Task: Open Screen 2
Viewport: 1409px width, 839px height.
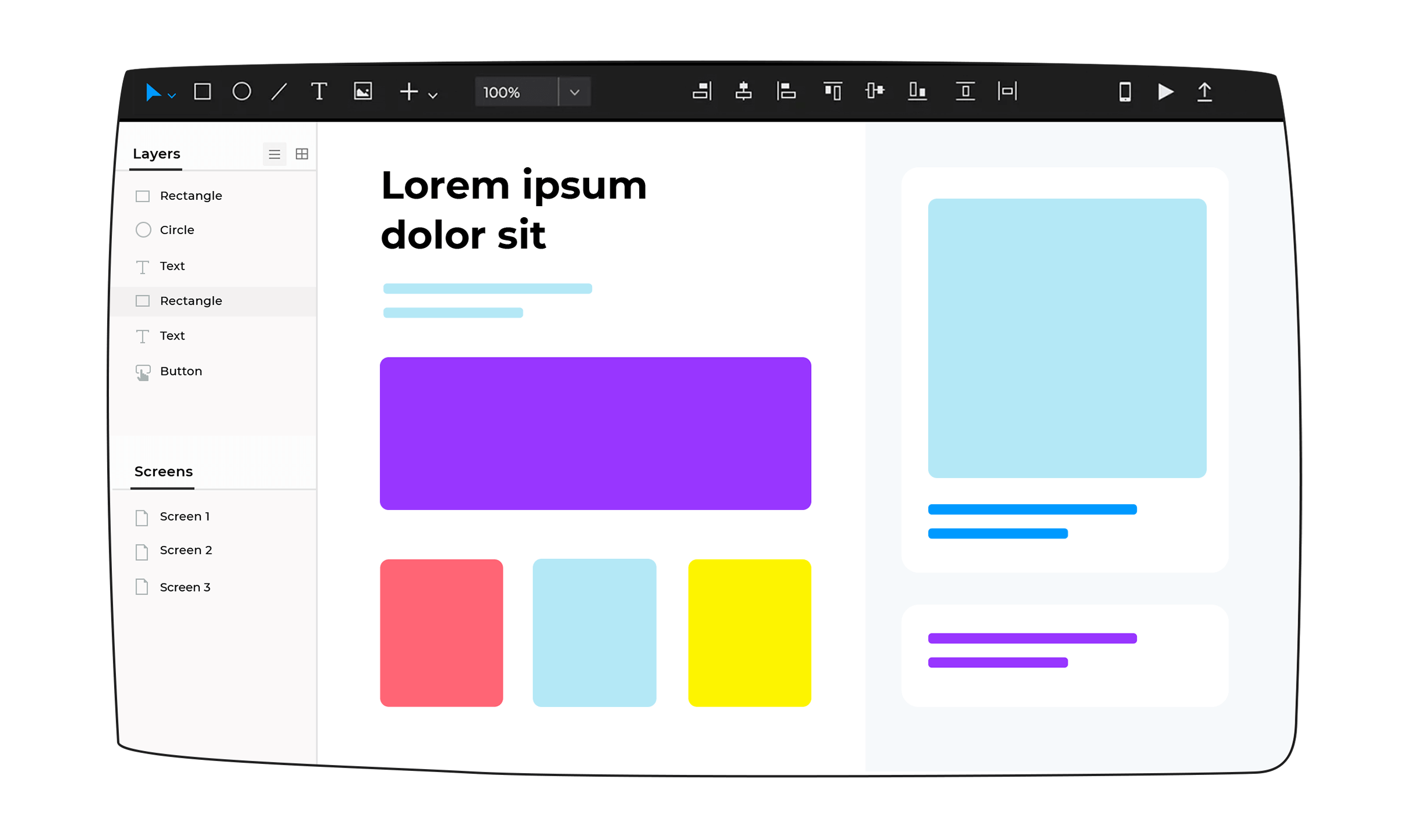Action: click(186, 550)
